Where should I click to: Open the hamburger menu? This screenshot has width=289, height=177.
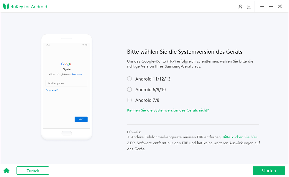tap(262, 6)
